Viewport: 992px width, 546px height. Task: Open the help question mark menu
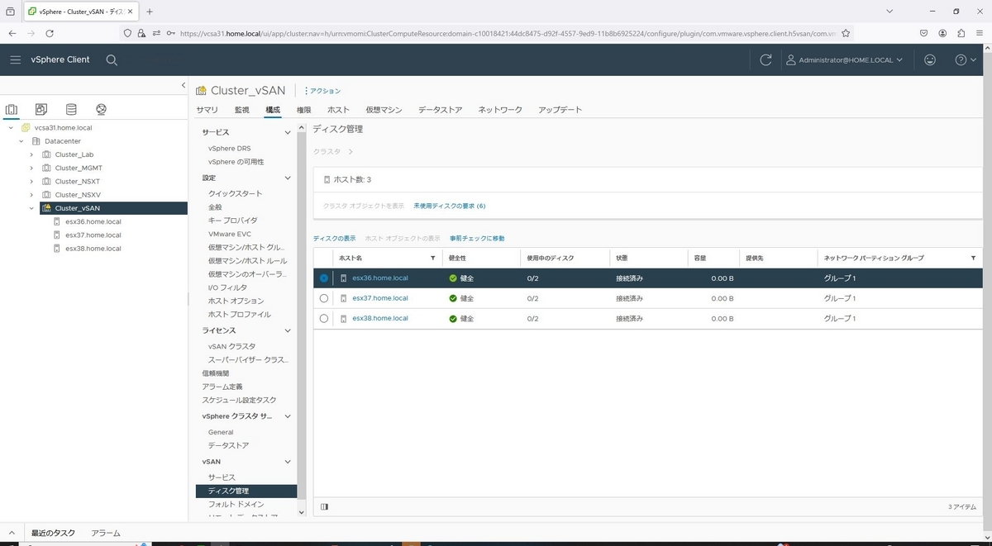(x=966, y=60)
